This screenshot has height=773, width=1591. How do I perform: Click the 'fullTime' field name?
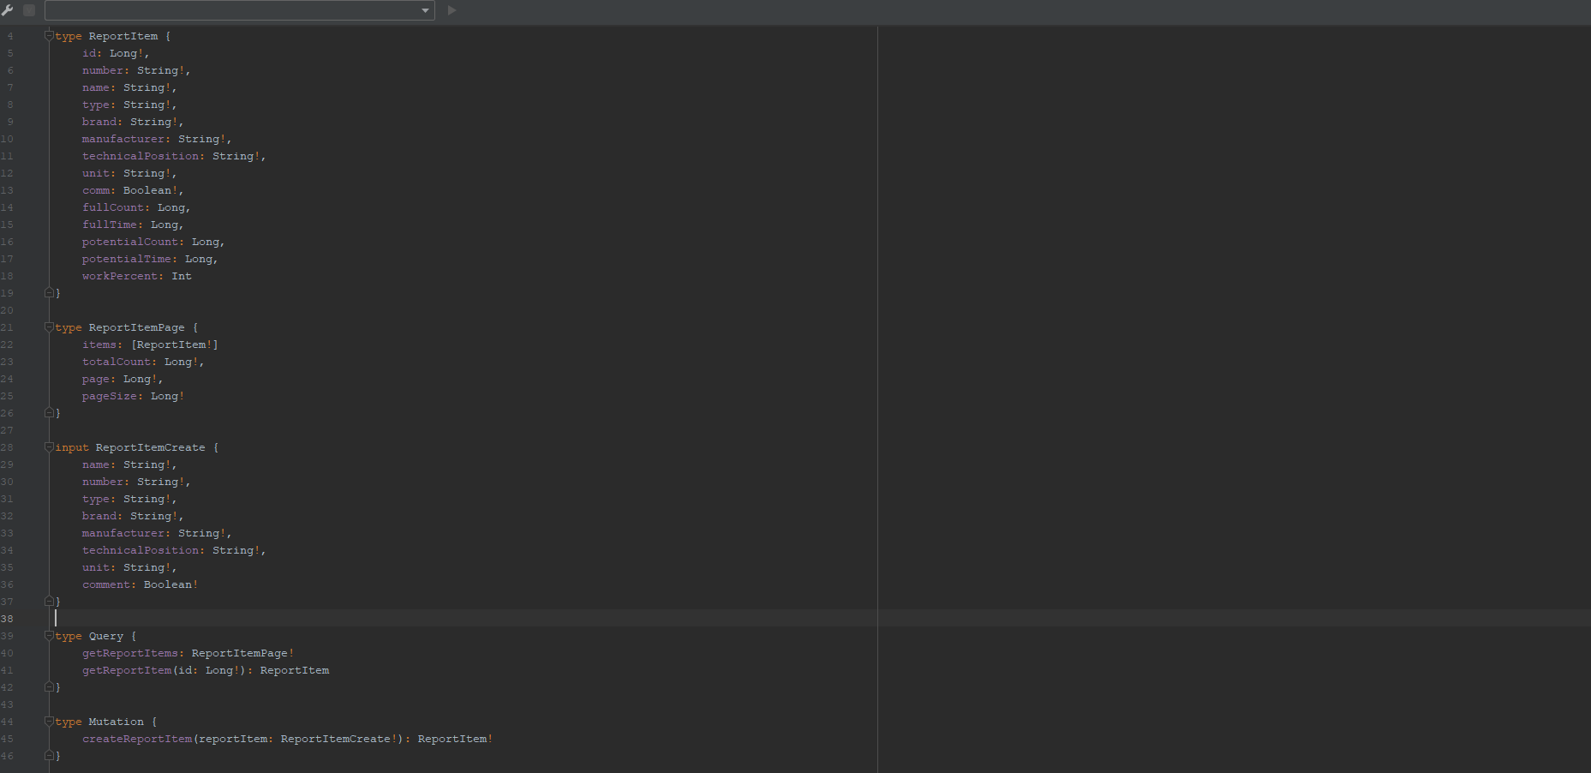pos(110,225)
